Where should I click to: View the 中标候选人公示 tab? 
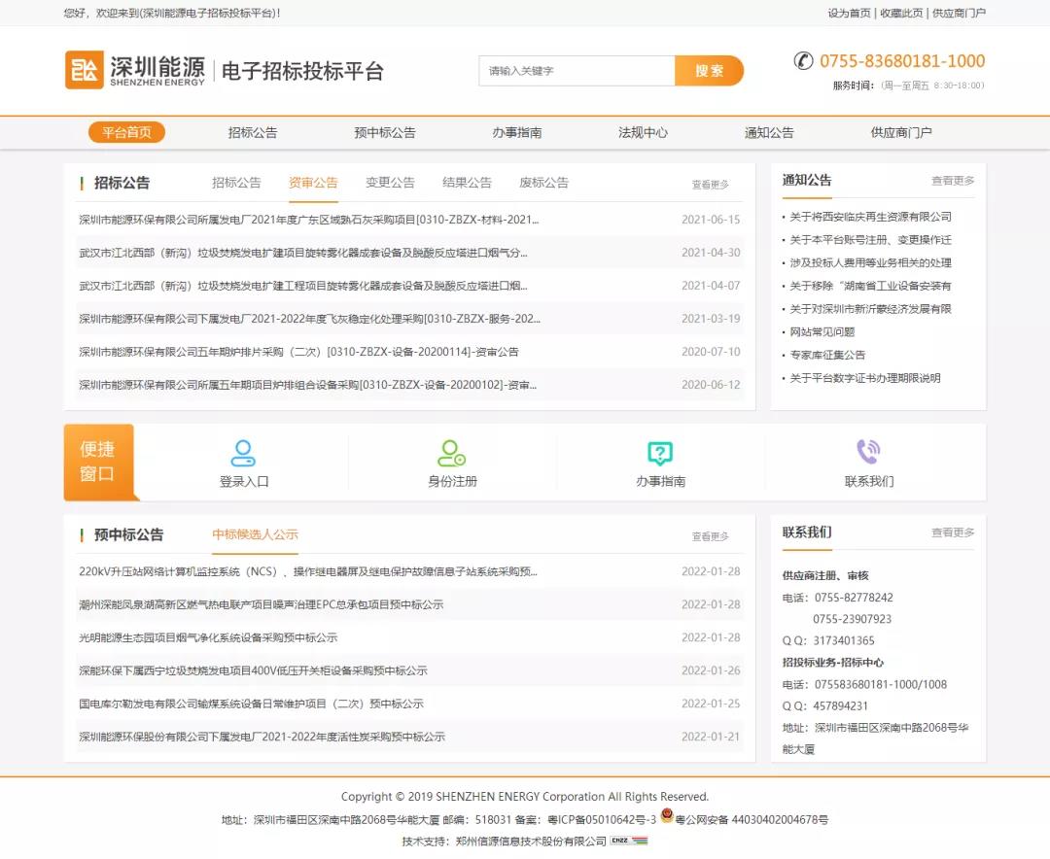(254, 534)
